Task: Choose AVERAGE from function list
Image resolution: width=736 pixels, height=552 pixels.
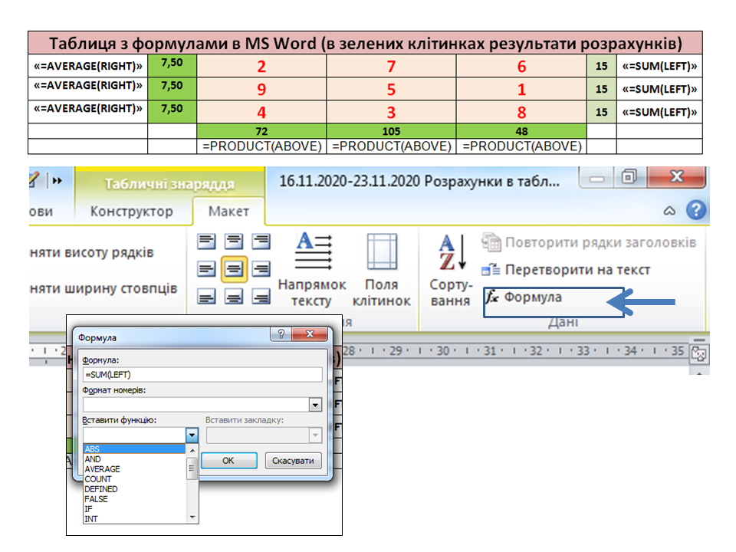Action: click(x=135, y=469)
